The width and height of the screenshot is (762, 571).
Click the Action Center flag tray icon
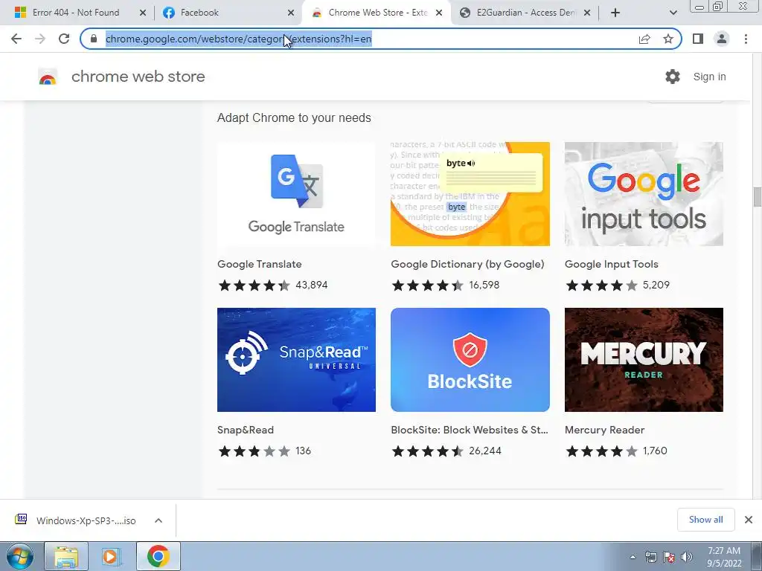[669, 557]
